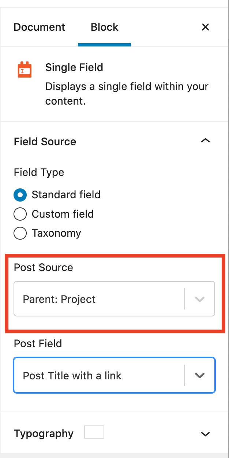This screenshot has height=458, width=229.
Task: Click the Single Field block title
Action: pos(74,67)
